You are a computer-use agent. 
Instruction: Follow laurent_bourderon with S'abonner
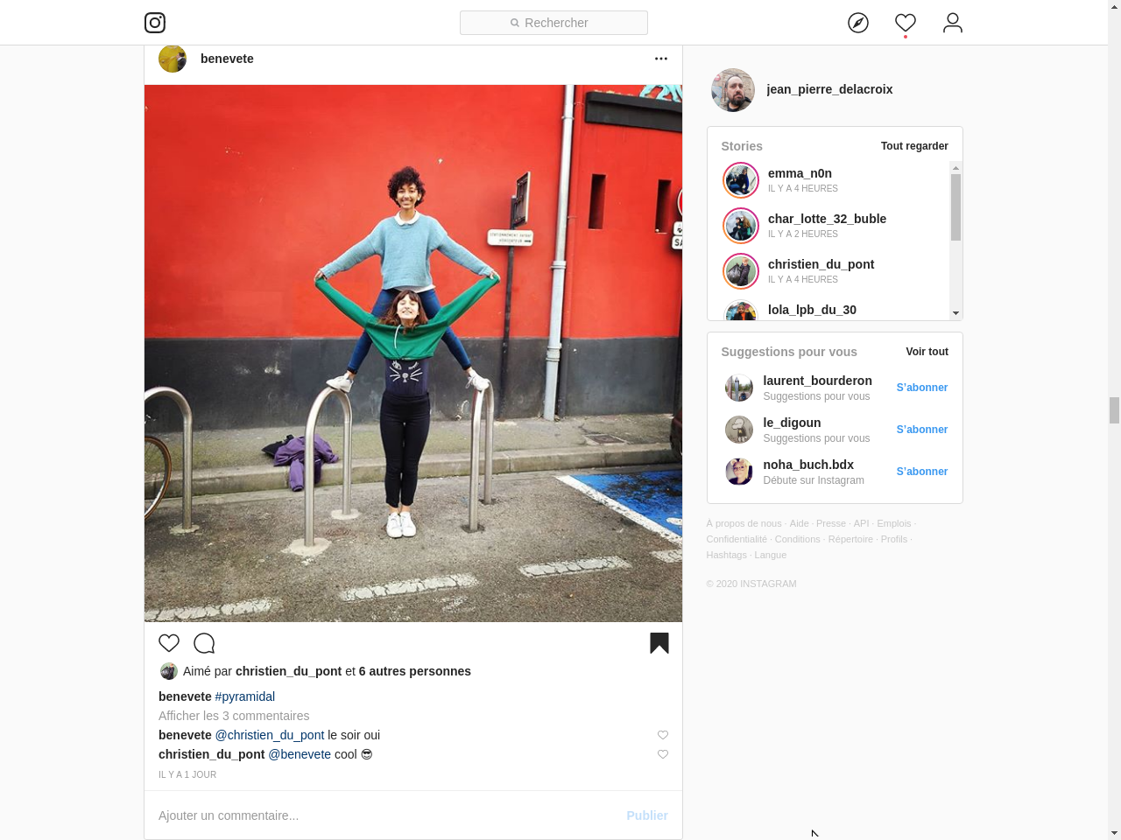(x=922, y=388)
